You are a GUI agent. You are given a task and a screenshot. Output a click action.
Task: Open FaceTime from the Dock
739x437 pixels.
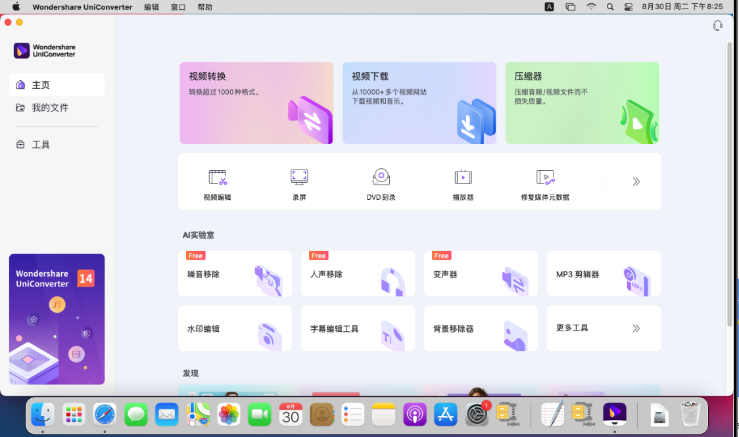[259, 415]
